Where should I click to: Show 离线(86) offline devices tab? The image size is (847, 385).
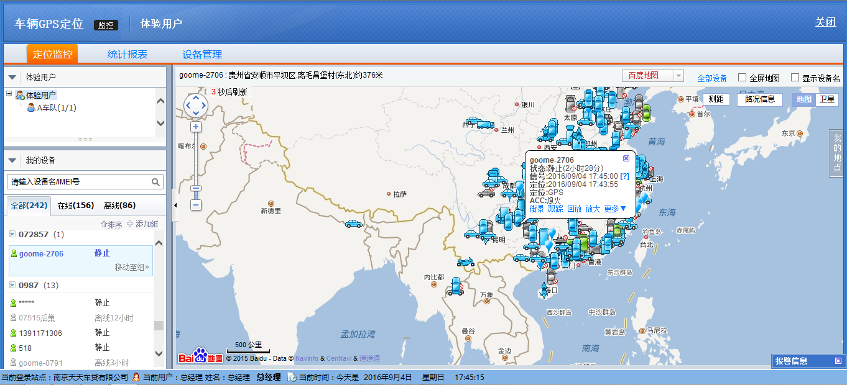(x=120, y=206)
